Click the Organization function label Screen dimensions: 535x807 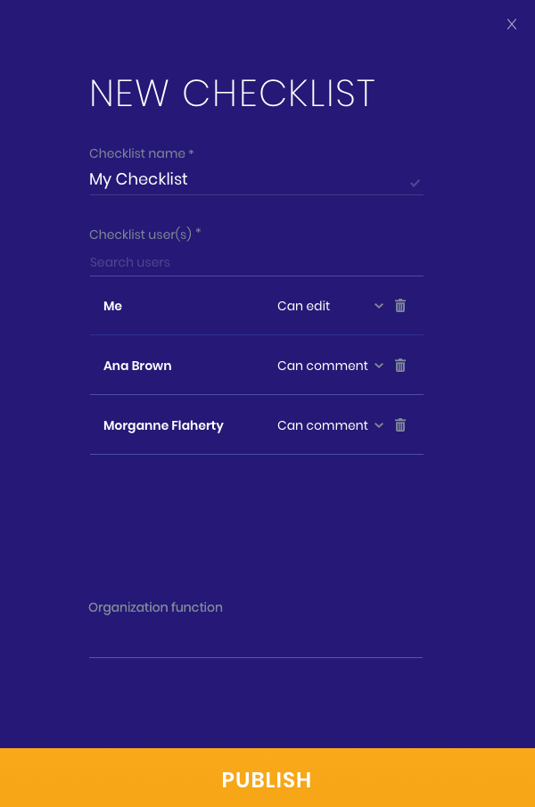pos(155,607)
